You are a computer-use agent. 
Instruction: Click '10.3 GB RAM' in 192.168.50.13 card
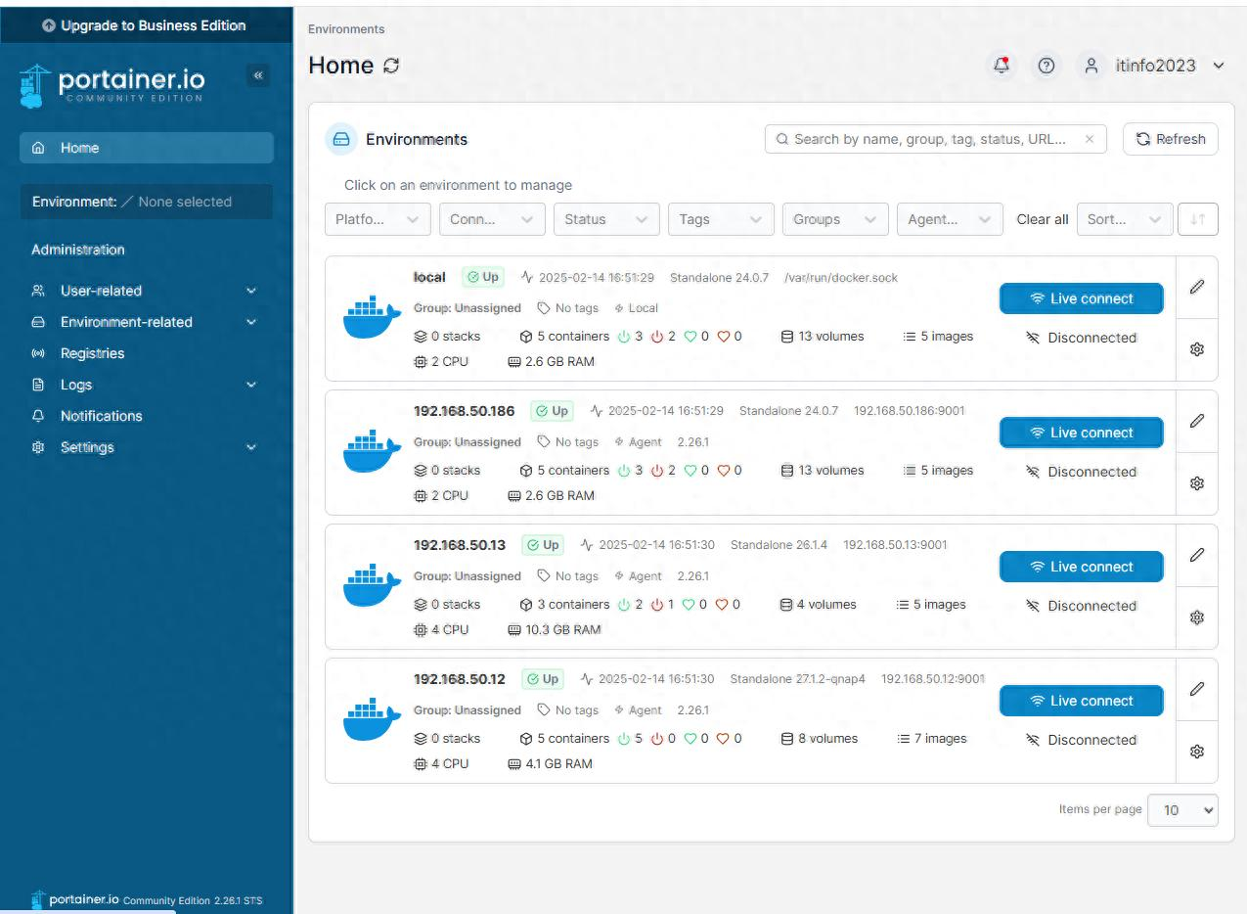click(554, 629)
